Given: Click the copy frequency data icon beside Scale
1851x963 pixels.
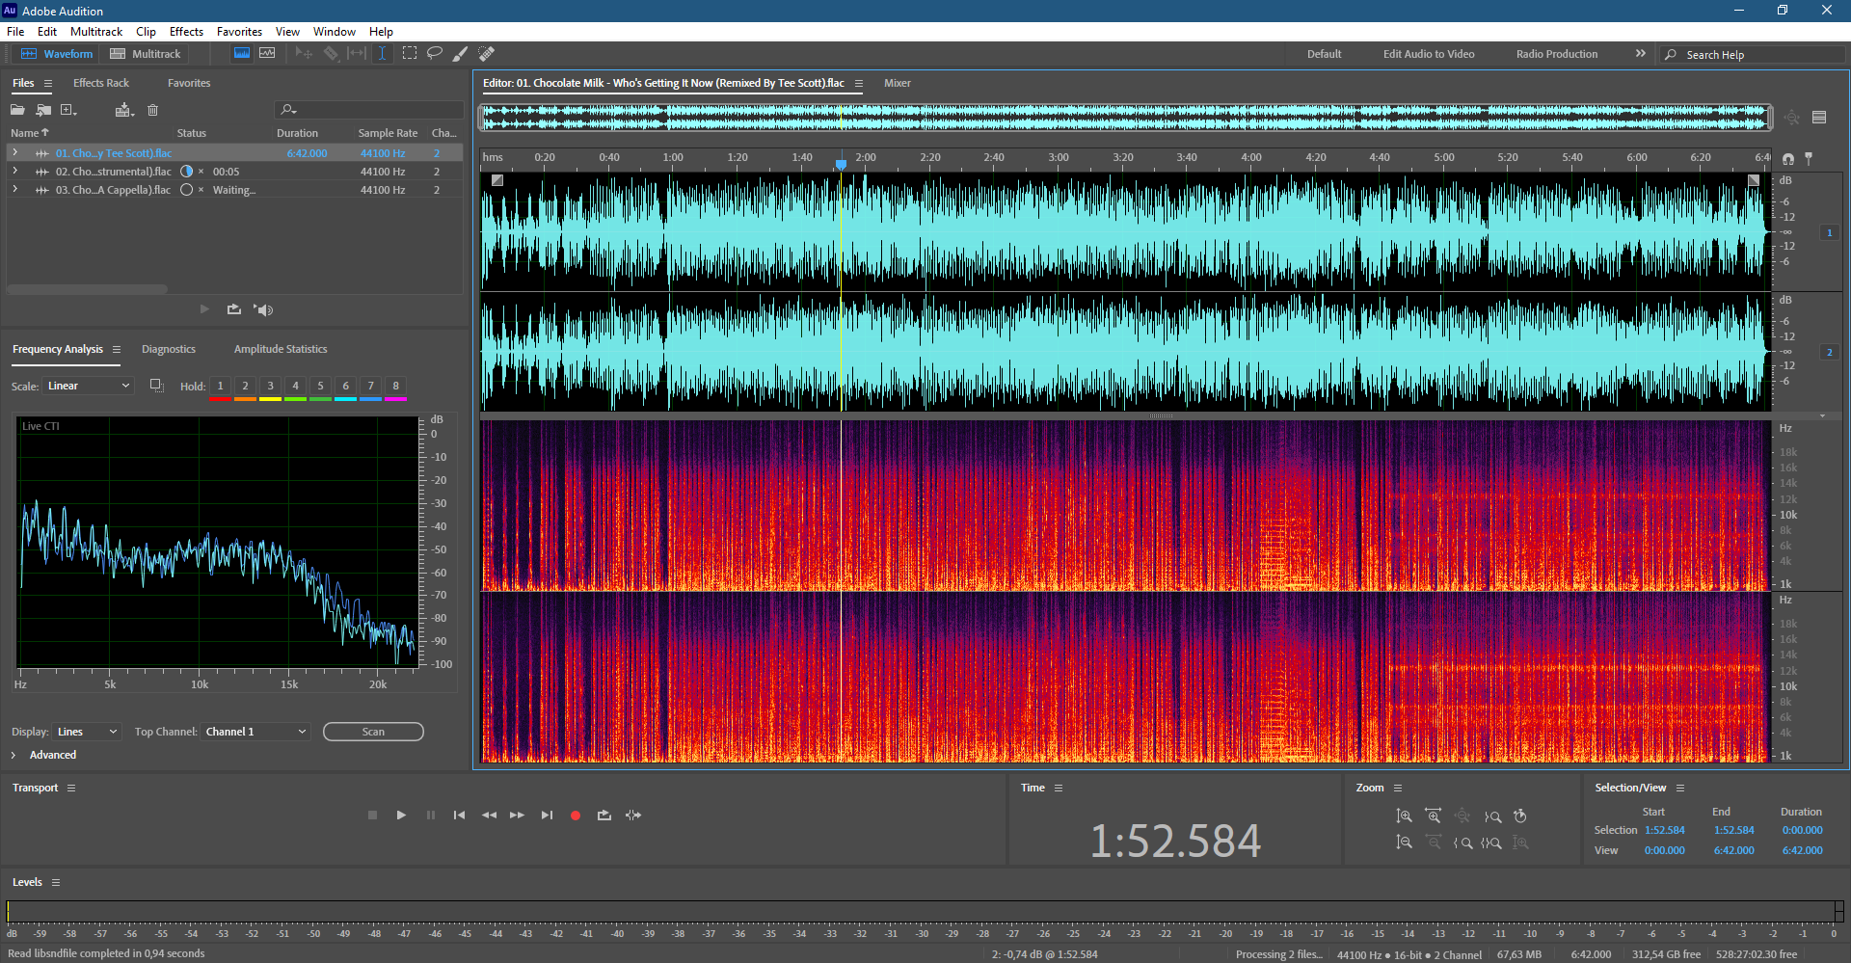Looking at the screenshot, I should (x=156, y=386).
